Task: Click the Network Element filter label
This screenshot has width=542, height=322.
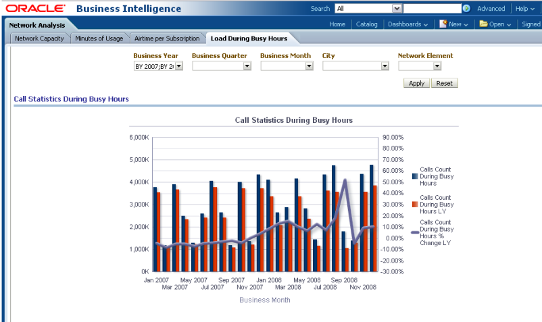Action: point(425,55)
